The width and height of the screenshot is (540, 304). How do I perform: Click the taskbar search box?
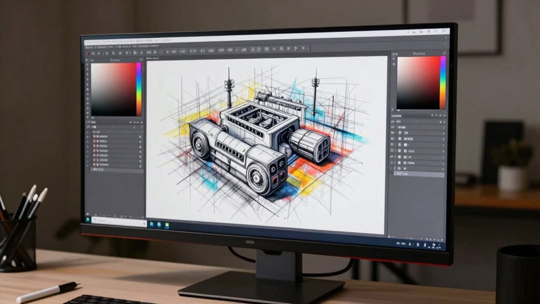[119, 222]
